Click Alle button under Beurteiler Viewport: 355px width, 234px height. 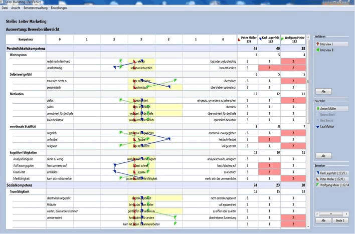(x=323, y=156)
